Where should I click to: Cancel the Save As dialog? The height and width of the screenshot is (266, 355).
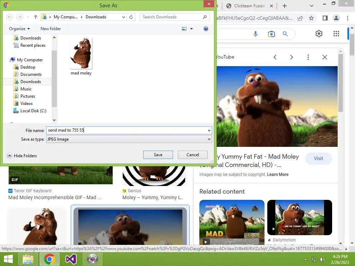[x=193, y=155]
